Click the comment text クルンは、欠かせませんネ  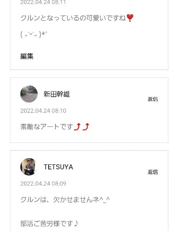[x=60, y=199]
